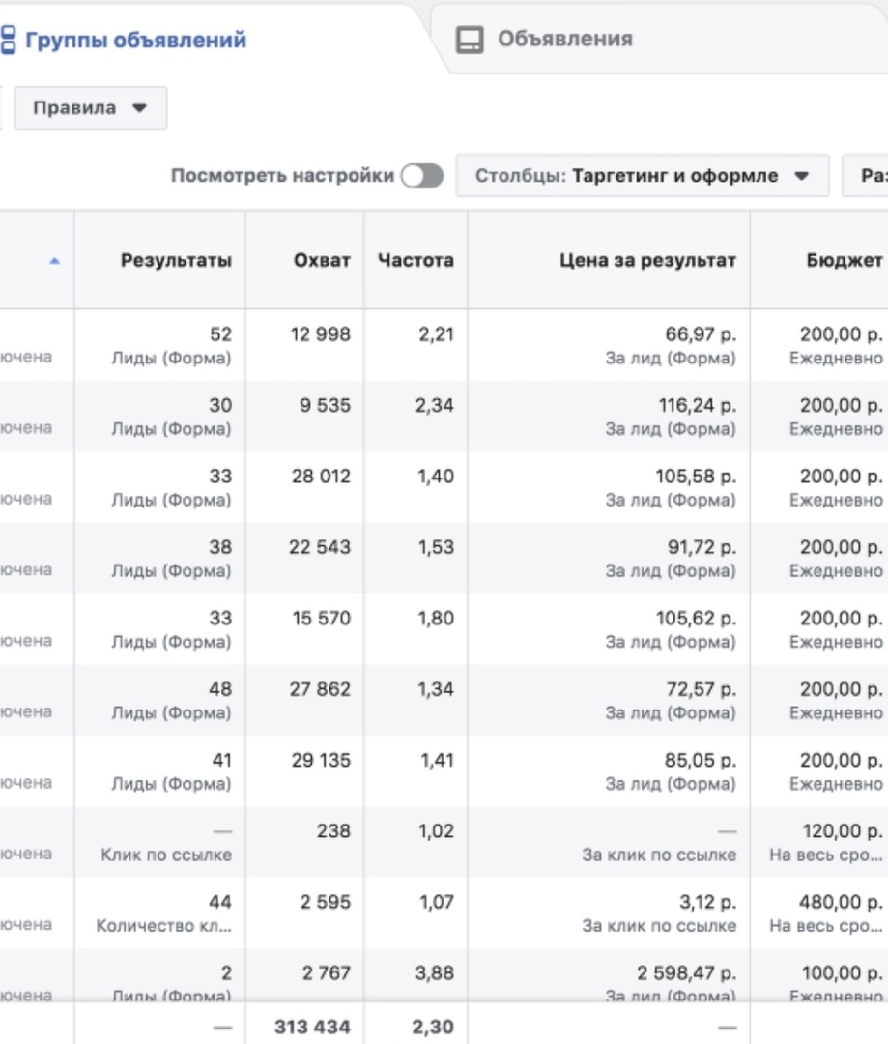Expand the Столбцы columns dropdown
The width and height of the screenshot is (888, 1044).
pyautogui.click(x=642, y=176)
